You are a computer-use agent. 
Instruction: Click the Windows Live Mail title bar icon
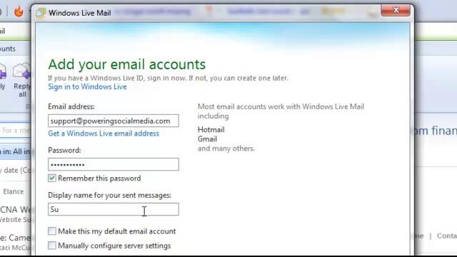41,13
